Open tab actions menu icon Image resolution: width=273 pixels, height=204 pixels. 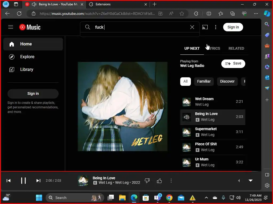[x=16, y=4]
